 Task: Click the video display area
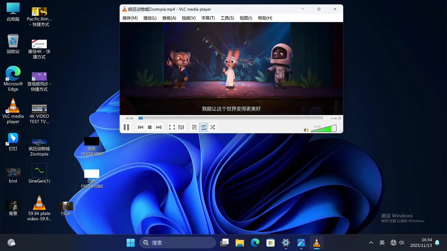coord(231,69)
